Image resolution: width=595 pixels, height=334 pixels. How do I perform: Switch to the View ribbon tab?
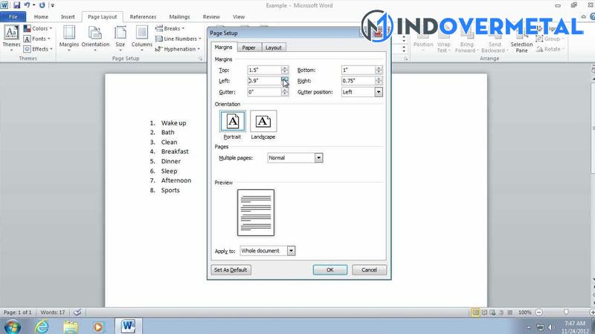[239, 16]
